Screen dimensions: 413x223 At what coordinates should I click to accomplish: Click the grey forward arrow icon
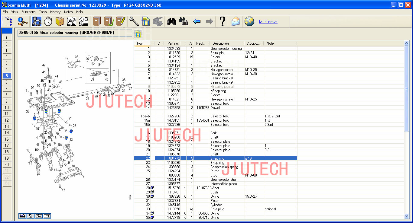[x=209, y=21]
